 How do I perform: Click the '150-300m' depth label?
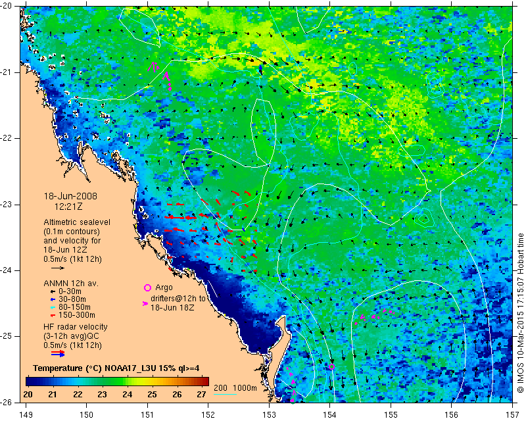click(77, 315)
